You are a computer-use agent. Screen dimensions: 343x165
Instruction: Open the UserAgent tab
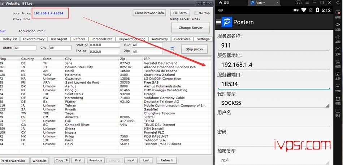click(x=59, y=39)
